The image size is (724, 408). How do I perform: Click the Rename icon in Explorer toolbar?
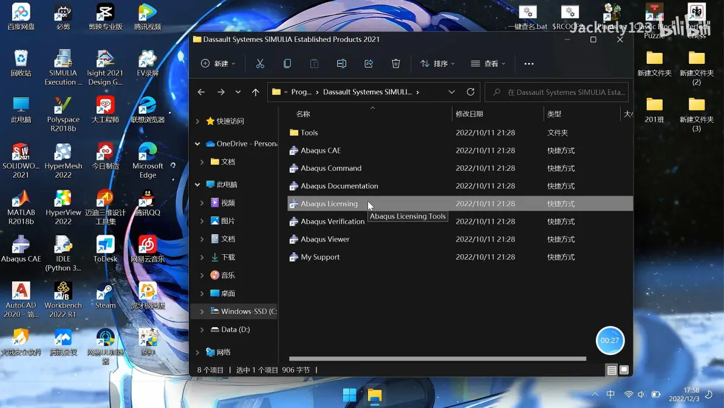342,64
